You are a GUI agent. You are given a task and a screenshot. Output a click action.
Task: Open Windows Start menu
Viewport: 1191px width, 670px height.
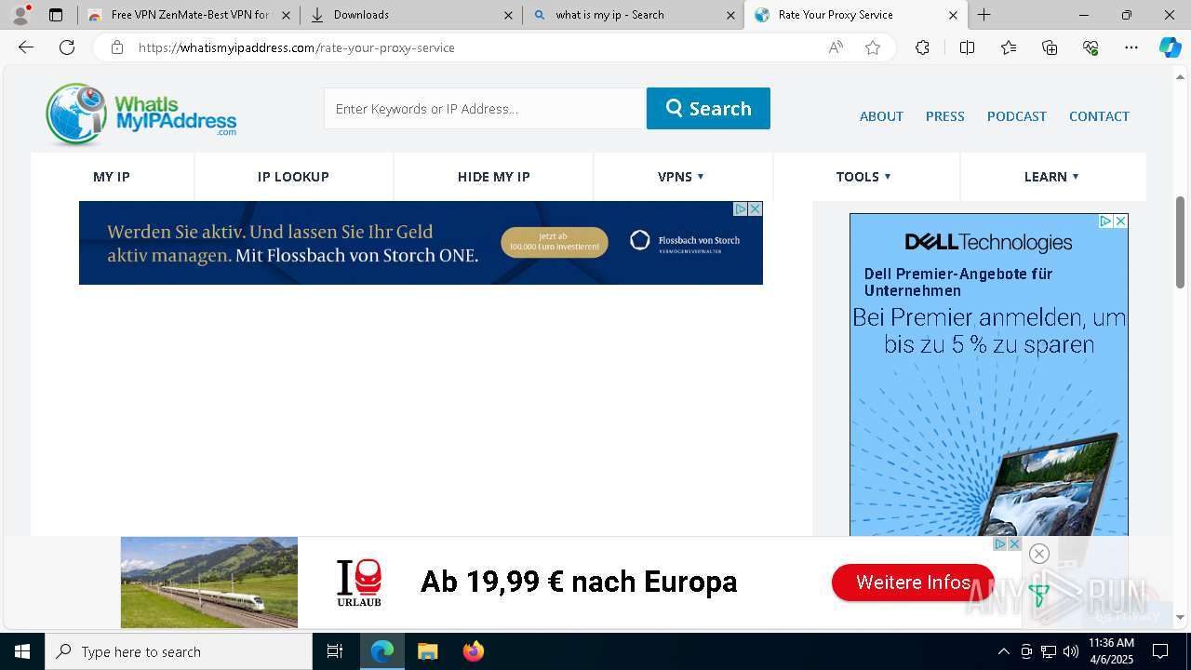[x=22, y=651]
